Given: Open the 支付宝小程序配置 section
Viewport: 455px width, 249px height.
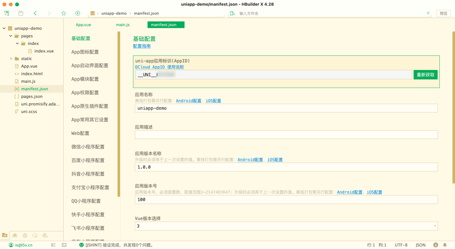Looking at the screenshot, I should (x=90, y=188).
